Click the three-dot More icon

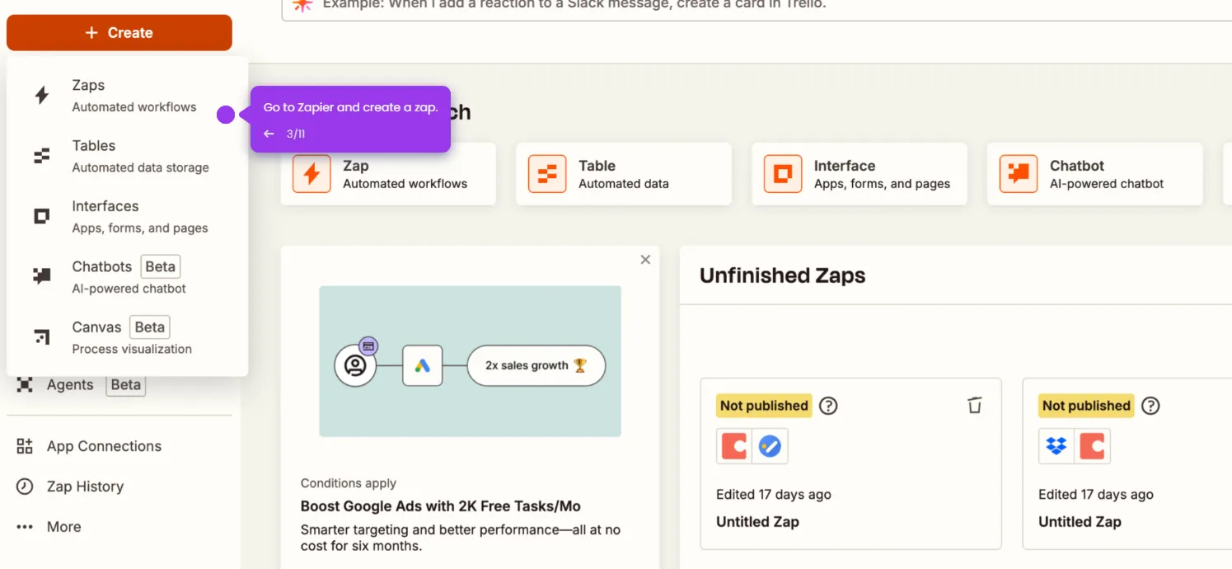(25, 527)
